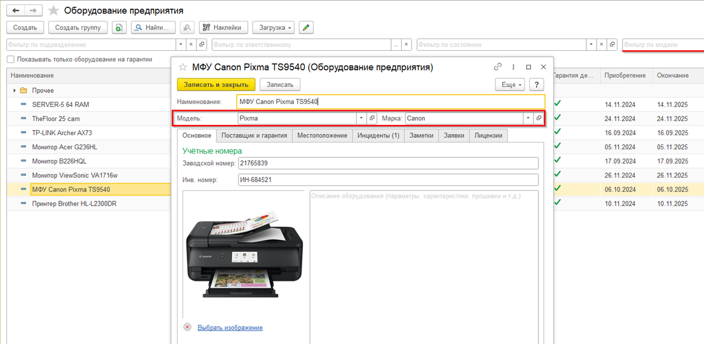
Task: Click the Записать и закрыть button
Action: click(x=216, y=84)
